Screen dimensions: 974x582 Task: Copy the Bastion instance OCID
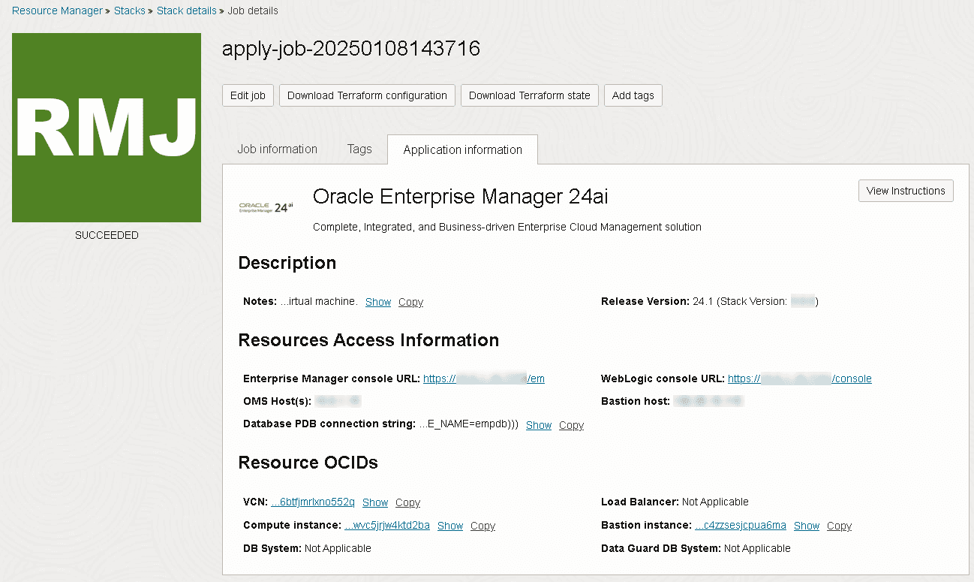839,526
